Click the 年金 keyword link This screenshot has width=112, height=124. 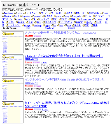click(x=39, y=22)
